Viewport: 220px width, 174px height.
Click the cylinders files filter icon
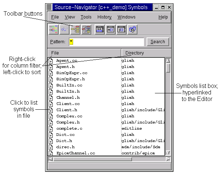pos(132,29)
